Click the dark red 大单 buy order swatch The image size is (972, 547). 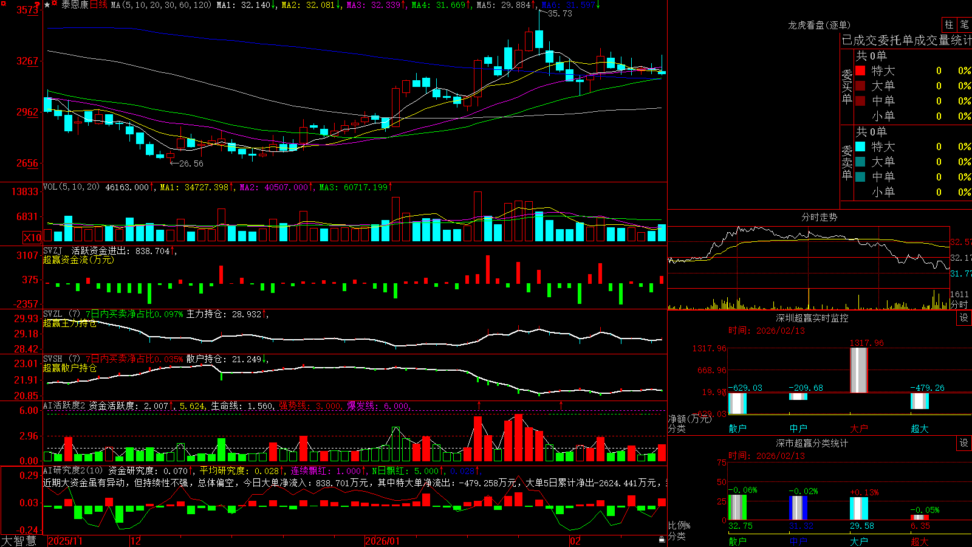click(x=860, y=86)
